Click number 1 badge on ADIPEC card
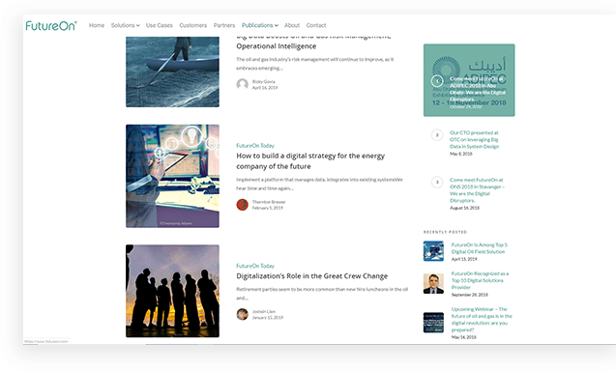The image size is (616, 371). click(437, 81)
